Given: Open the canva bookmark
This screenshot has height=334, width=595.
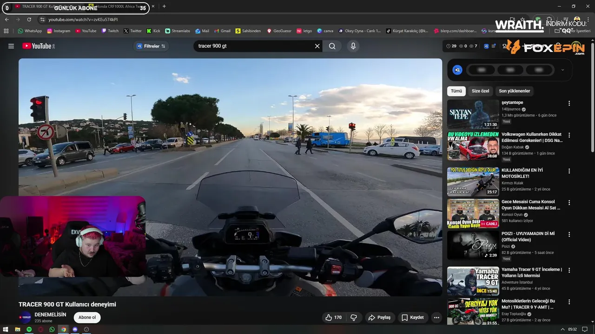Looking at the screenshot, I should tap(325, 31).
